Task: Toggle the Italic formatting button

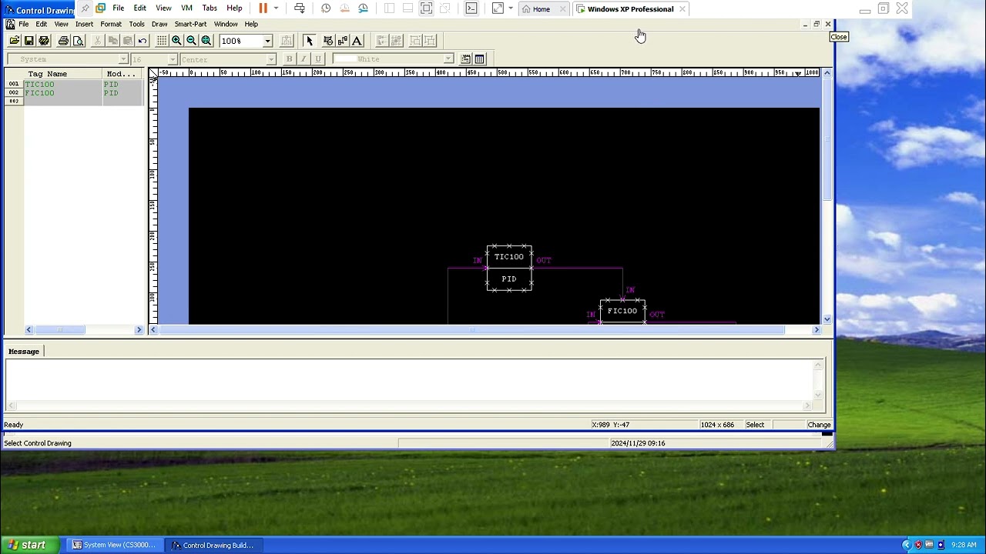Action: click(304, 59)
